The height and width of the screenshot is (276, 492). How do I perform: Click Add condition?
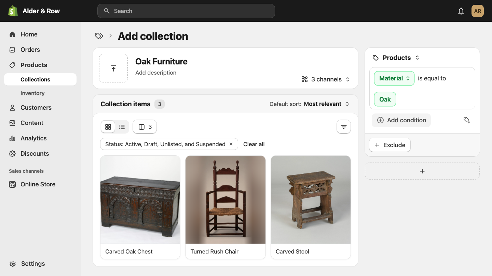pyautogui.click(x=401, y=120)
